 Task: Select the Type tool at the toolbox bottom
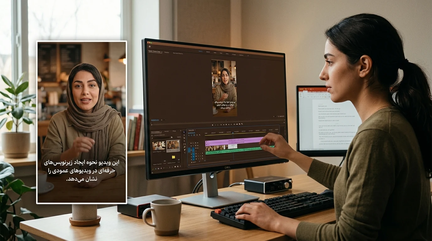tap(185, 153)
